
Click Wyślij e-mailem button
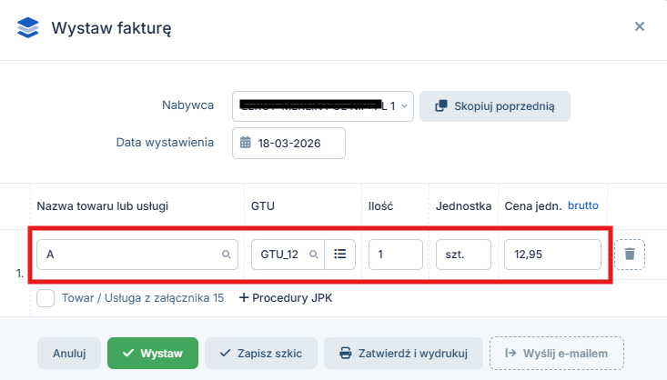click(x=558, y=353)
